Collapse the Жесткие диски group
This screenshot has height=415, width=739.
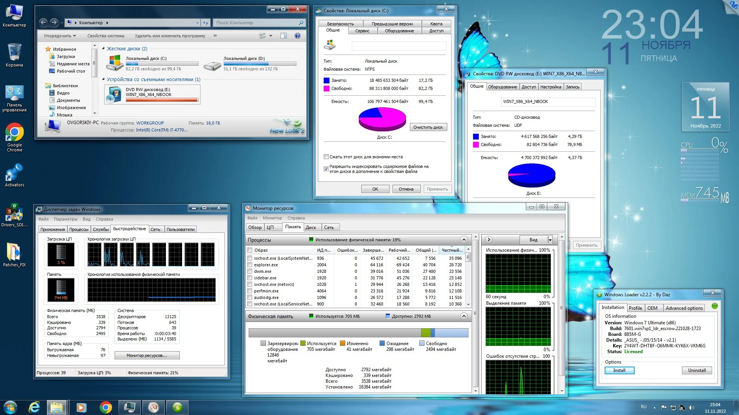tap(103, 49)
